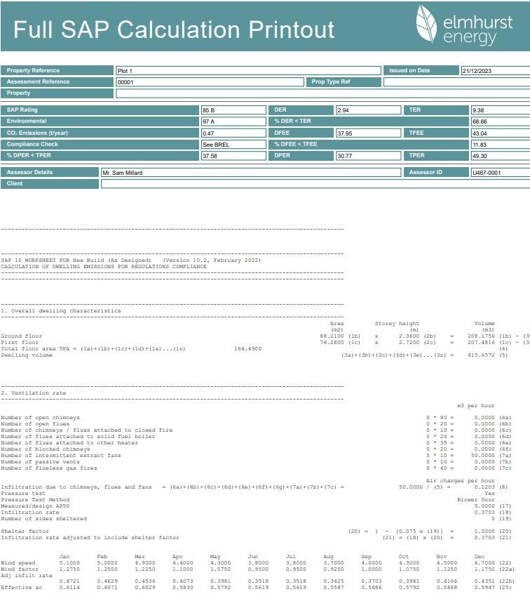Click the empty Property address field
This screenshot has width=530, height=594.
[x=322, y=93]
